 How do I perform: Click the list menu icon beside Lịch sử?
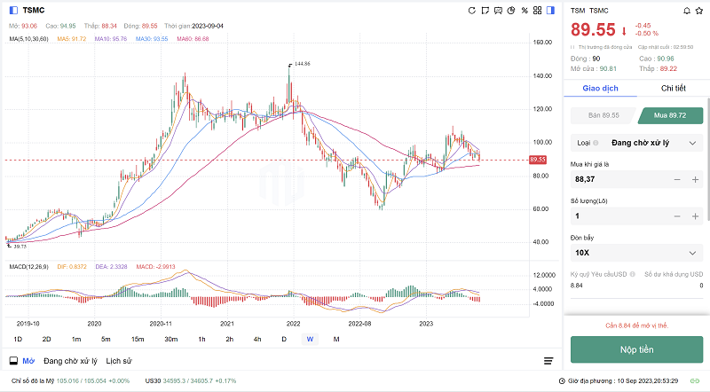point(548,361)
